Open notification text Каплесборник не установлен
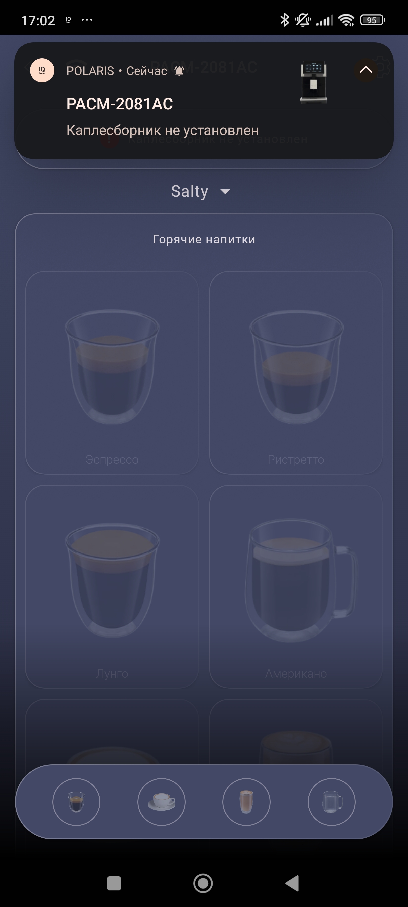Viewport: 408px width, 907px height. 162,130
